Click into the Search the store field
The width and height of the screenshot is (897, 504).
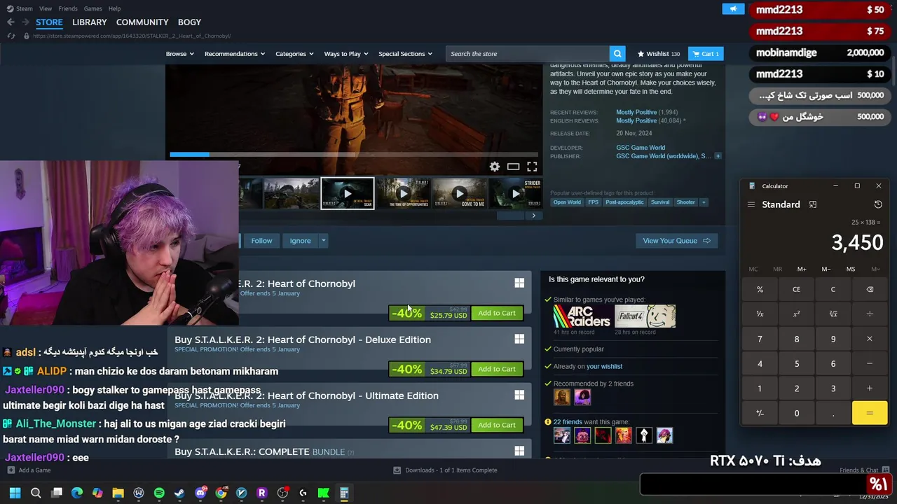coord(528,54)
